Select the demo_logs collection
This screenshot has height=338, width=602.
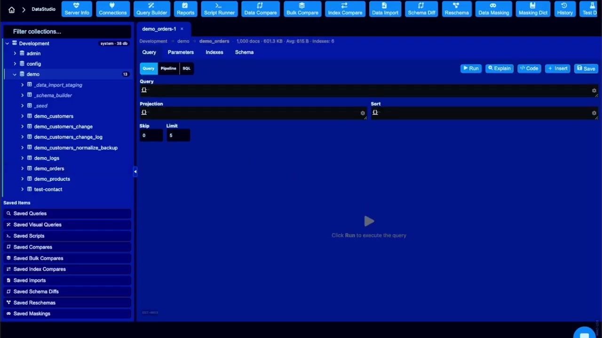click(x=47, y=158)
